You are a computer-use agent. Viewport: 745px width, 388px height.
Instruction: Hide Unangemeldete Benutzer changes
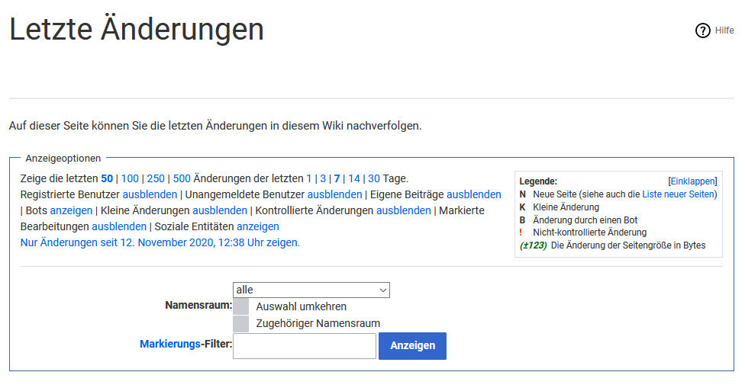(x=334, y=194)
